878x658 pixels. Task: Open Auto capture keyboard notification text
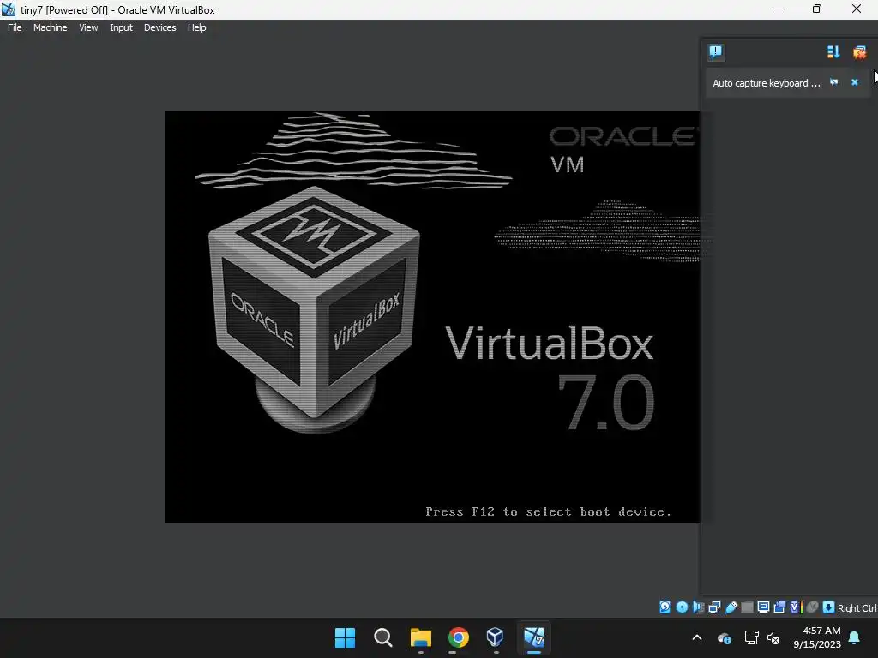[x=766, y=83]
